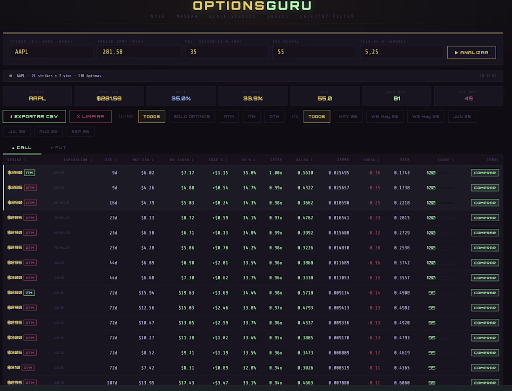The height and width of the screenshot is (391, 512).
Task: Sort by the EXPIRACIÓN column header
Action: pos(78,159)
